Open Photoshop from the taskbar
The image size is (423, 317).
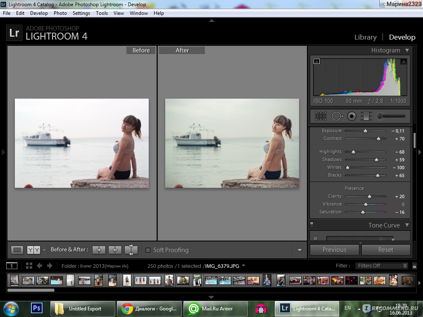[x=37, y=308]
